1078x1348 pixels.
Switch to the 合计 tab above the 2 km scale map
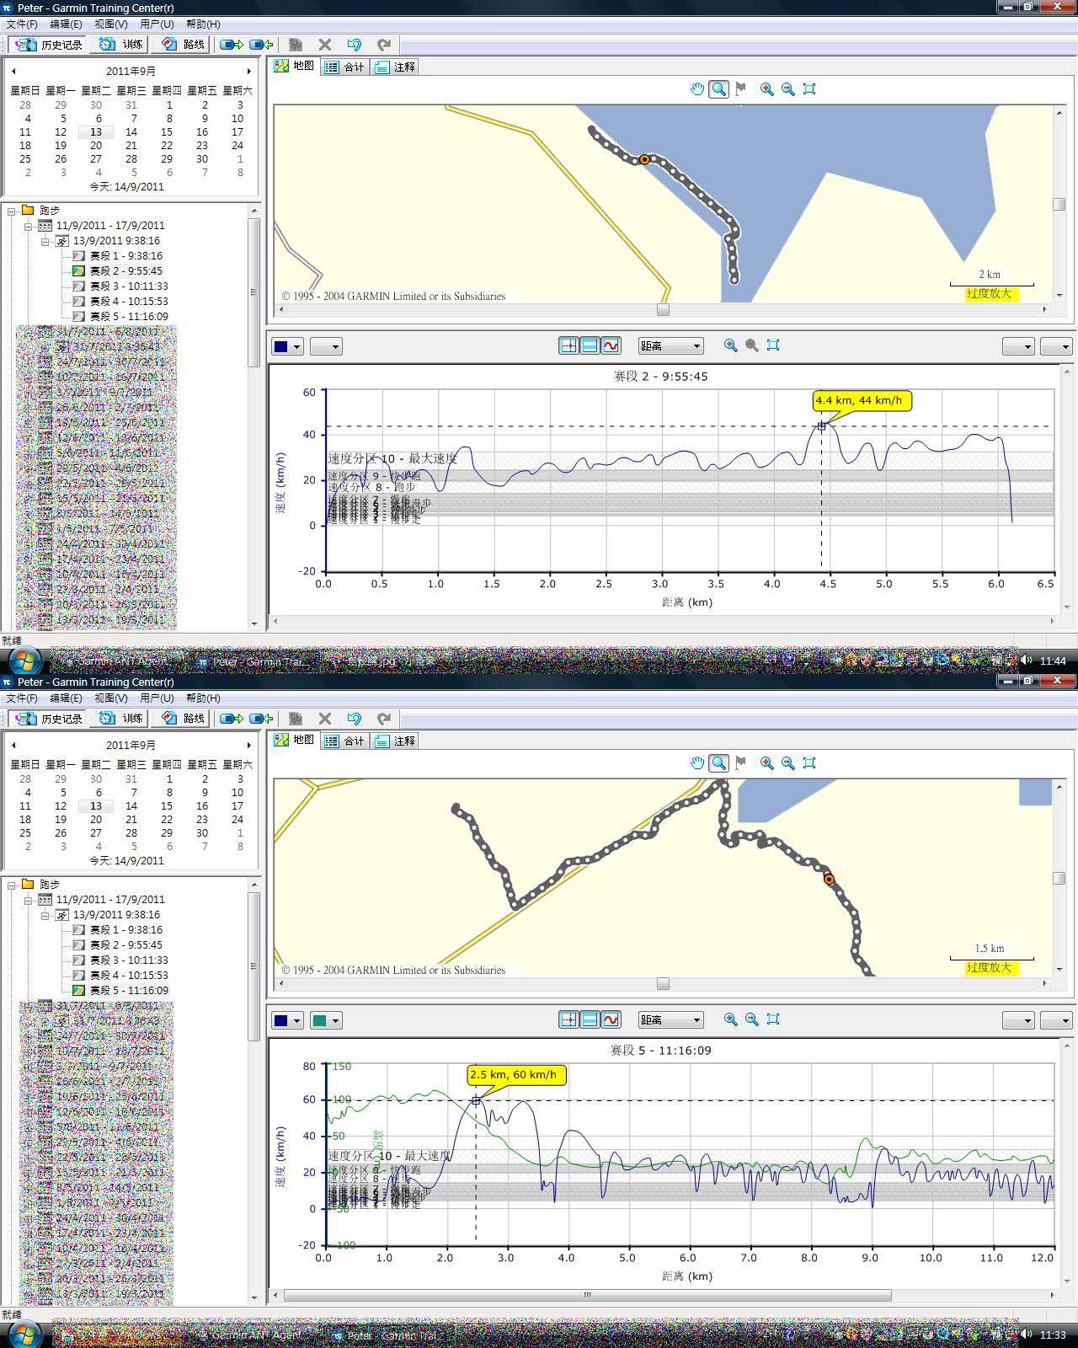345,67
